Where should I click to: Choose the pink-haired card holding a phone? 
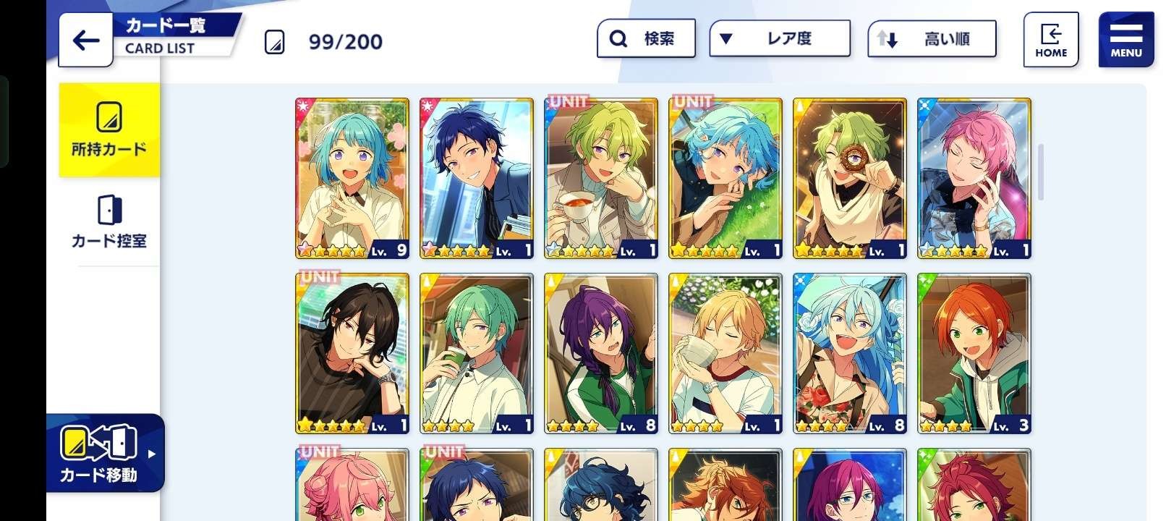click(x=974, y=179)
